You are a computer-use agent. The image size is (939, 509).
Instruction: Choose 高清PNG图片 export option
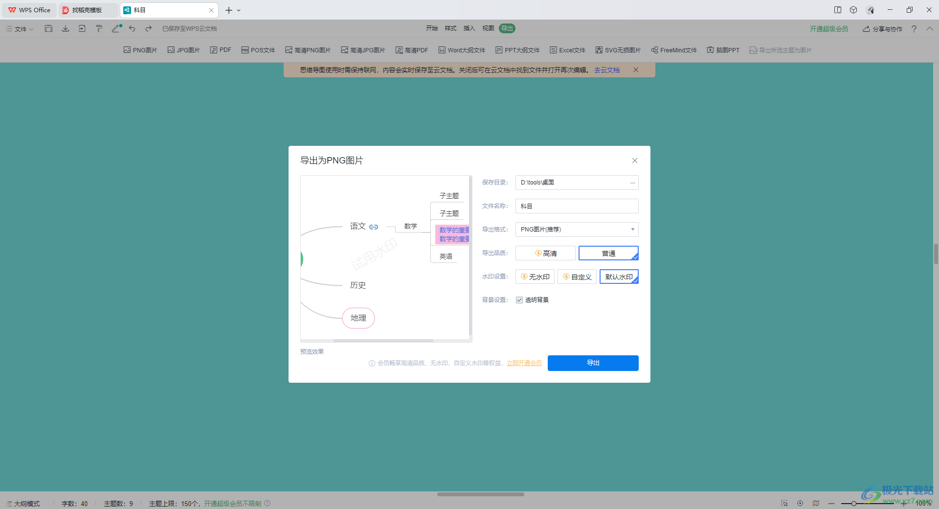(x=308, y=50)
